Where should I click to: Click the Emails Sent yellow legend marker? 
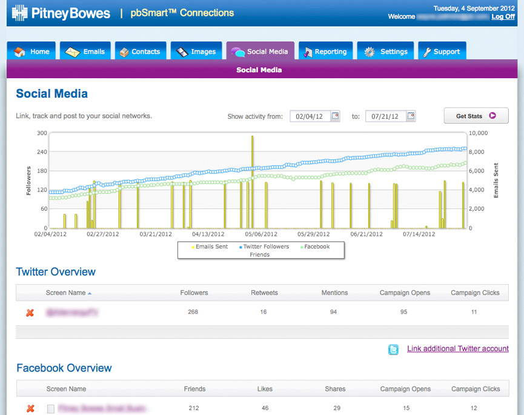193,247
